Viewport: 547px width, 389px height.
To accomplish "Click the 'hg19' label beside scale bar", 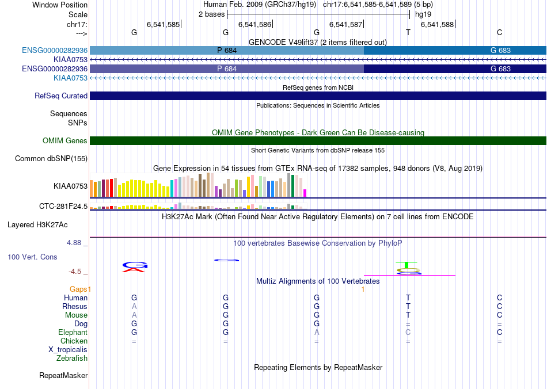I will click(423, 14).
